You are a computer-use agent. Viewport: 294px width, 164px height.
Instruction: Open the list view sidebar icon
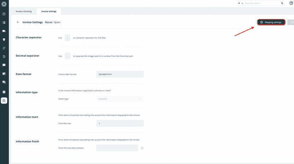(4, 23)
